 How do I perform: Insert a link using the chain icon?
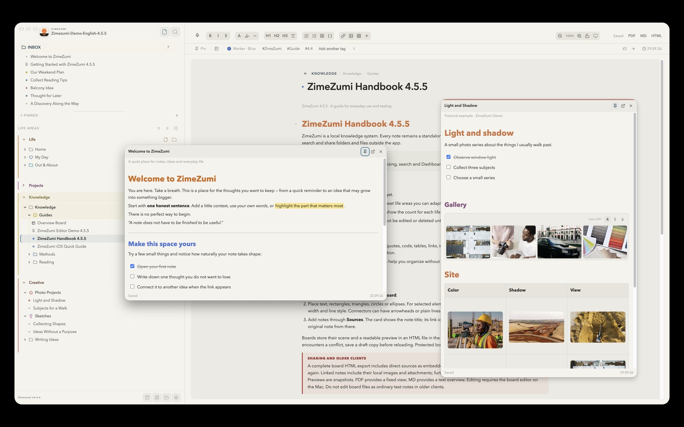pyautogui.click(x=343, y=36)
